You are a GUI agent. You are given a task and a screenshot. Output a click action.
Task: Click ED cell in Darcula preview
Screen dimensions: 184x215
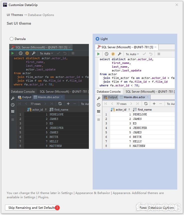tap(51, 123)
